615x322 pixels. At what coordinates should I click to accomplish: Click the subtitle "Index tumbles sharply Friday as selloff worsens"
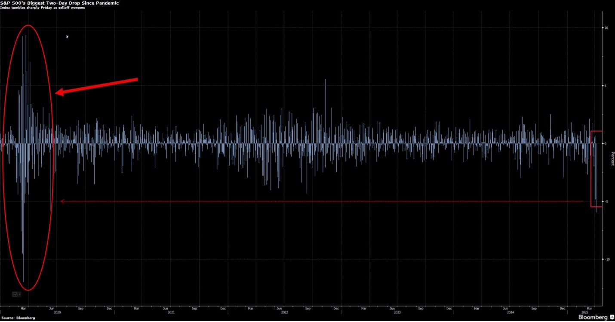(42, 8)
